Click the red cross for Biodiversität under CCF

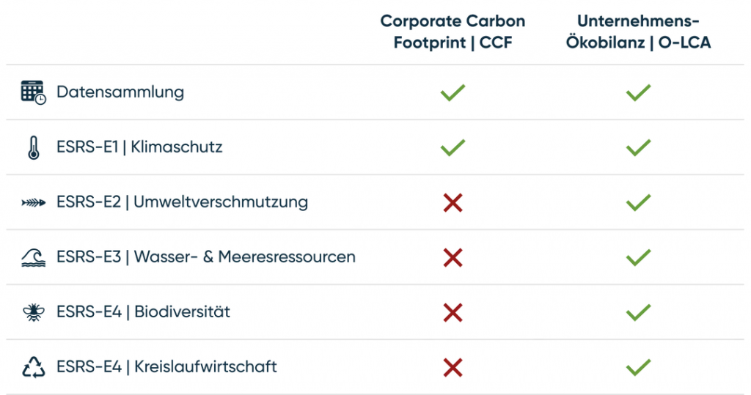(453, 313)
